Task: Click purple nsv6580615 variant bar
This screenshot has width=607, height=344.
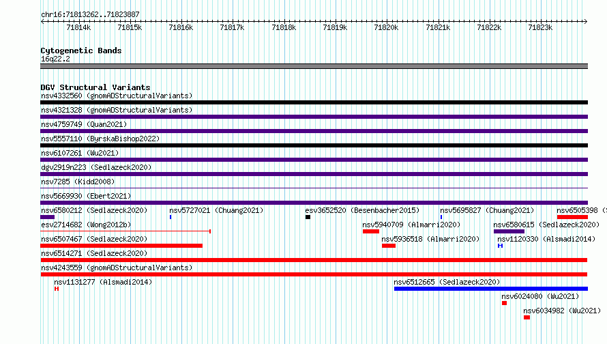Action: 509,231
